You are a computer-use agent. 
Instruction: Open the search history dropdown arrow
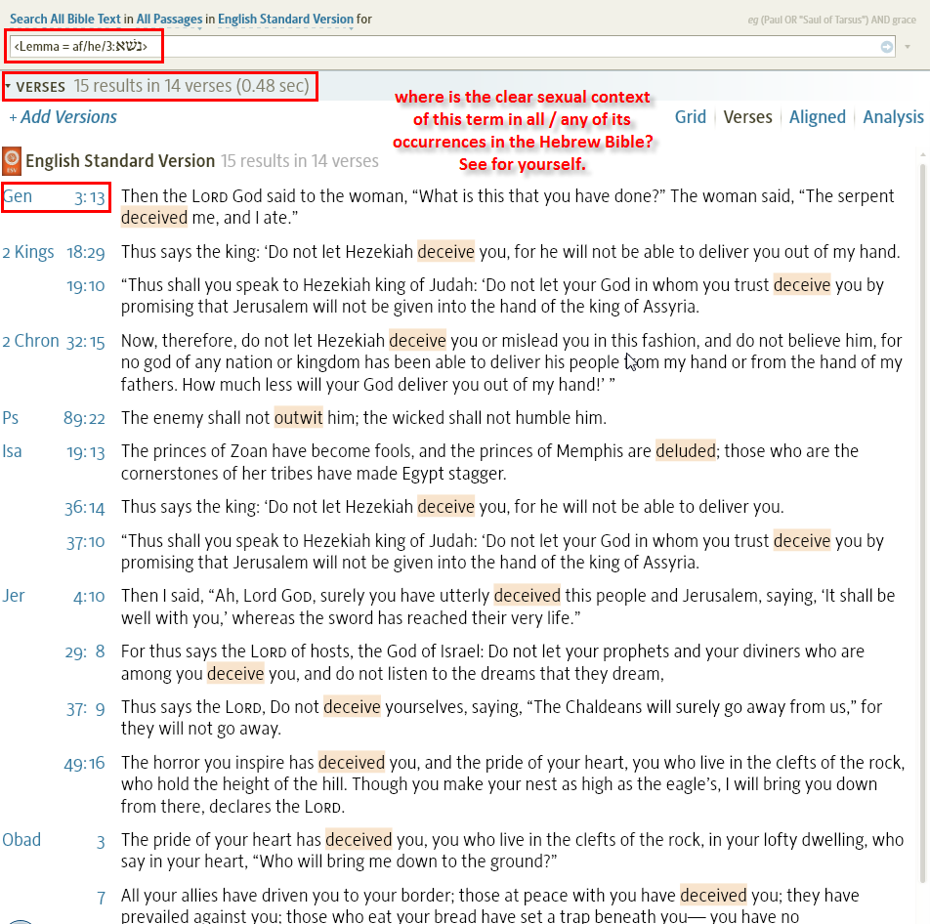coord(909,47)
